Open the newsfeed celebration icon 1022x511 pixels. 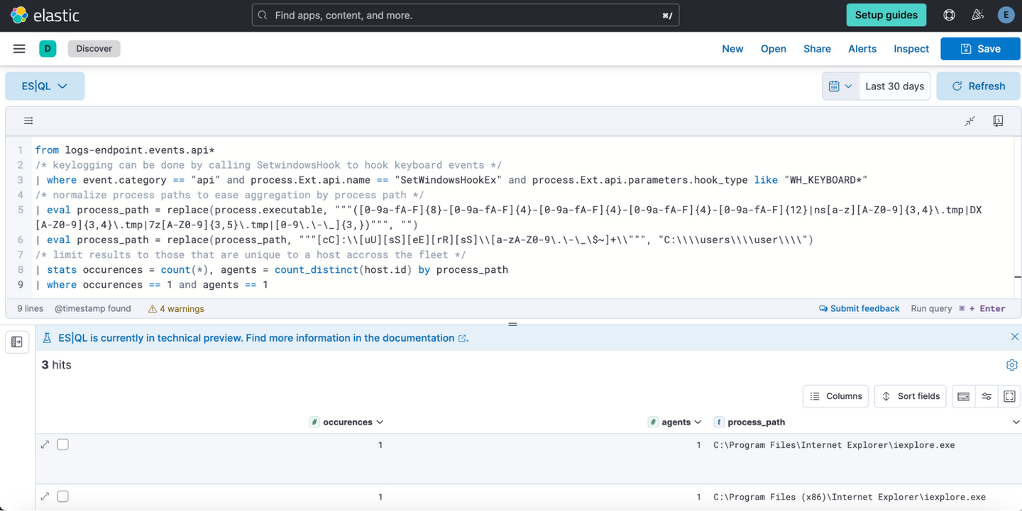977,15
